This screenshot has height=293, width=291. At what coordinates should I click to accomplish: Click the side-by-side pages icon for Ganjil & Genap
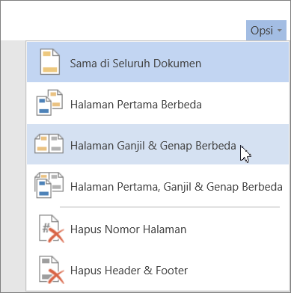[49, 144]
